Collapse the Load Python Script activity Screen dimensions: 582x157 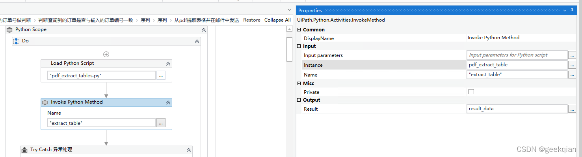[168, 64]
